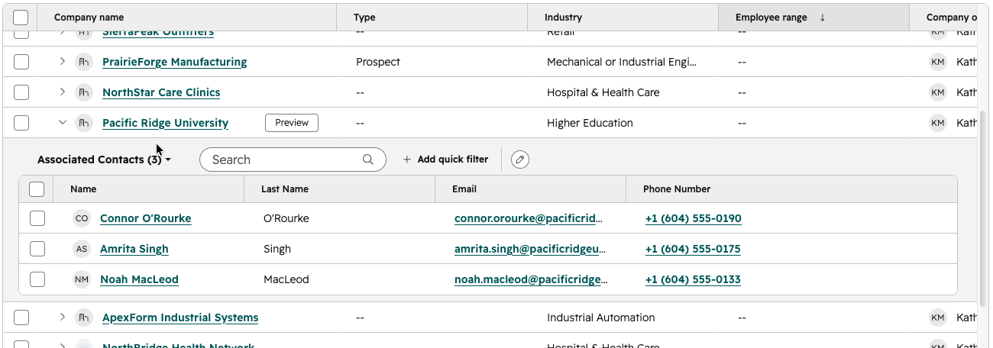
Task: Open Connor O'Rourke contact record
Action: (145, 218)
